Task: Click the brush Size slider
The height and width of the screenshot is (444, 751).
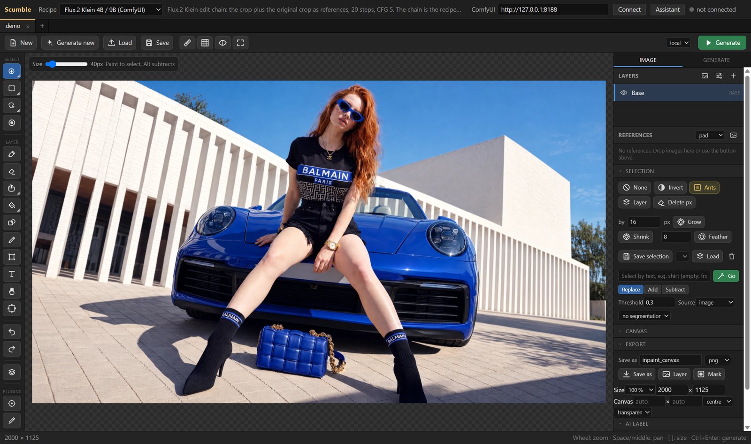Action: 66,64
